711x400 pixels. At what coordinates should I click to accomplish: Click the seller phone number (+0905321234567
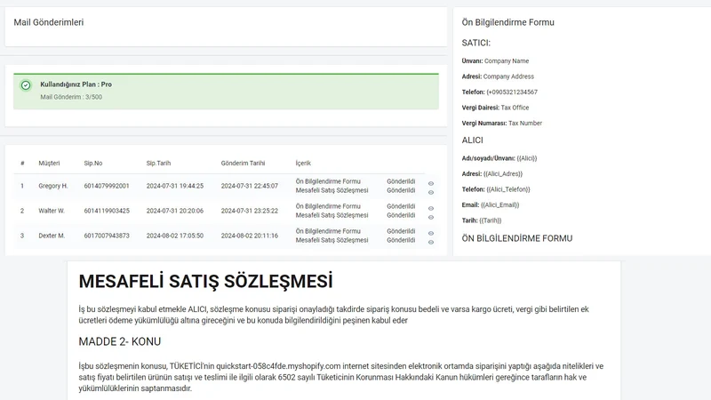[512, 92]
